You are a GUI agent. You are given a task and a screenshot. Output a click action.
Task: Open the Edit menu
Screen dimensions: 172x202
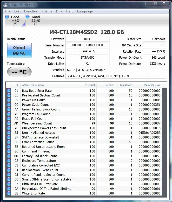click(17, 11)
